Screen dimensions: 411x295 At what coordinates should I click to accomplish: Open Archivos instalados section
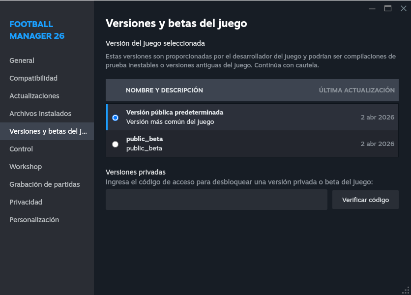[x=40, y=114]
